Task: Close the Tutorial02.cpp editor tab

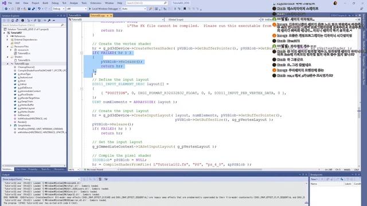Action: point(111,15)
